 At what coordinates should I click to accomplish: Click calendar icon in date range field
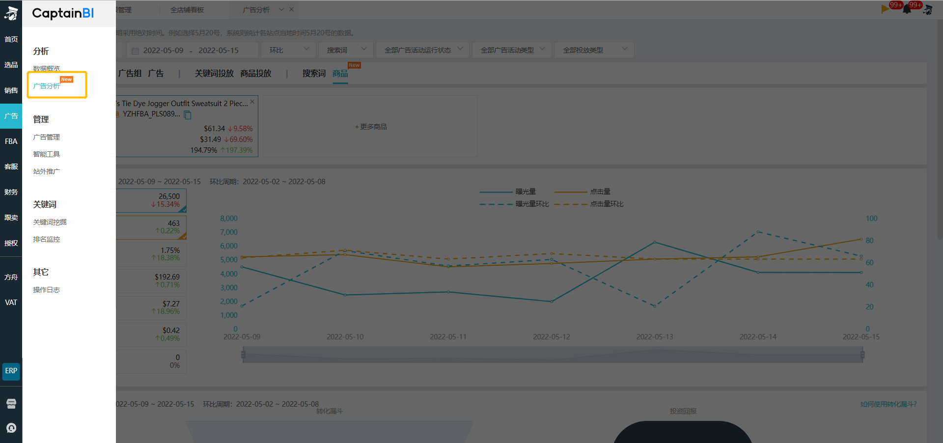click(136, 51)
